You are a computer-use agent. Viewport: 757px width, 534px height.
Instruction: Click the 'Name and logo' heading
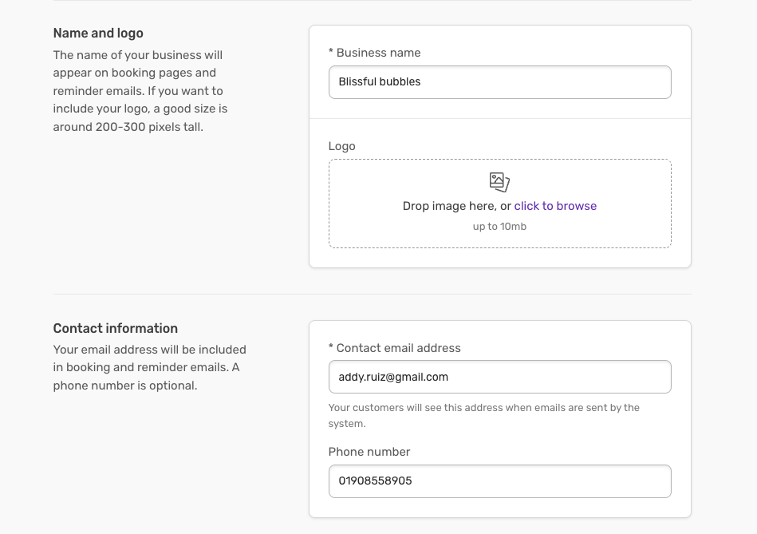98,33
